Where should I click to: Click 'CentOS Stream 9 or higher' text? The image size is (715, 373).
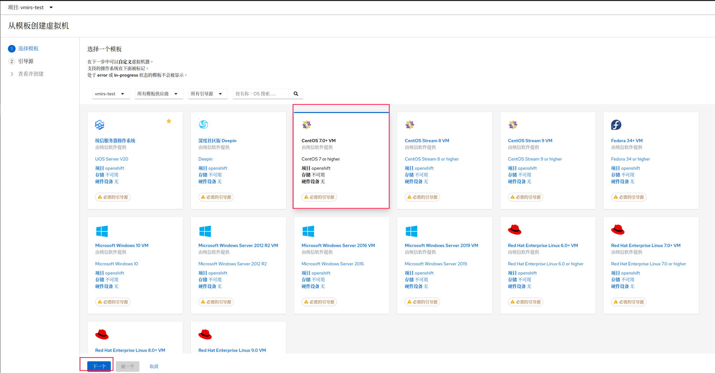tap(535, 159)
